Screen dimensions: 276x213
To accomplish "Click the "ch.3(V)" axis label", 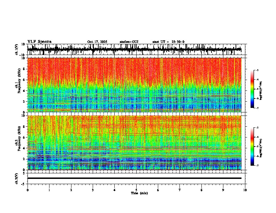I will [x=17, y=179].
